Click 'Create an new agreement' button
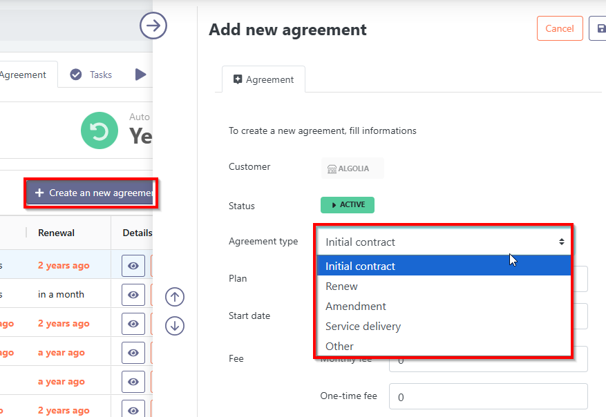This screenshot has width=606, height=417. coord(91,193)
